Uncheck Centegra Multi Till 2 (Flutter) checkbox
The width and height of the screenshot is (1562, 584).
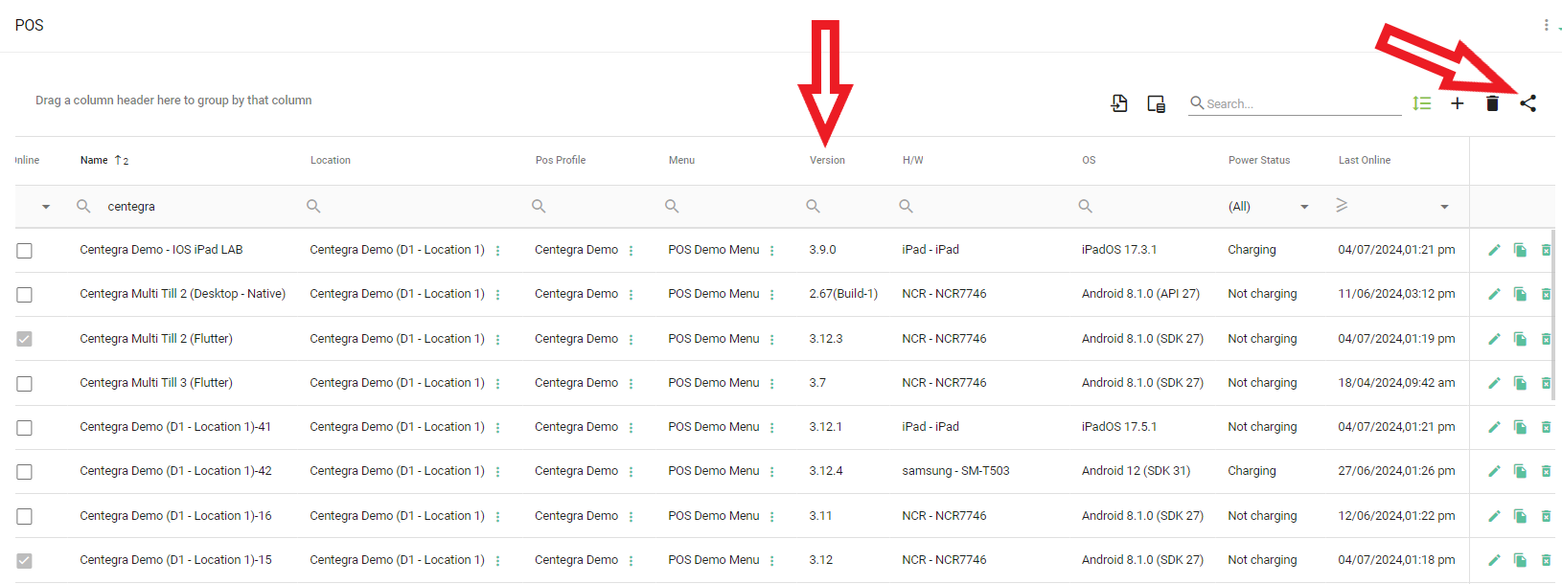[25, 339]
